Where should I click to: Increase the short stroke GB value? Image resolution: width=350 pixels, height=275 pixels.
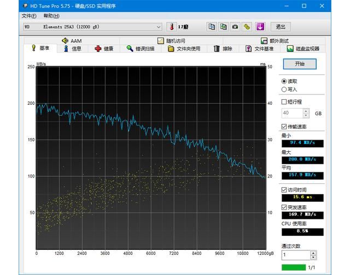(306, 111)
